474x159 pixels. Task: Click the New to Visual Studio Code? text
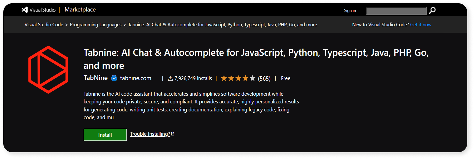[x=381, y=25]
